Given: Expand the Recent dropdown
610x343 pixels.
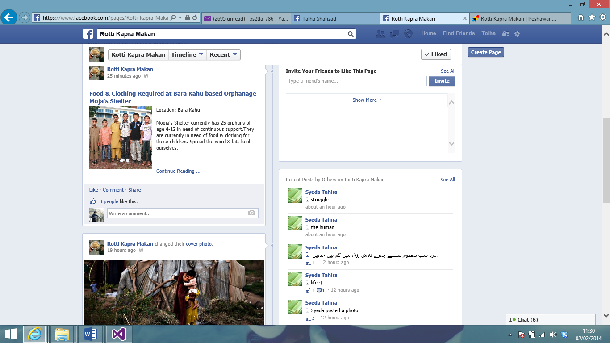Looking at the screenshot, I should (x=223, y=54).
